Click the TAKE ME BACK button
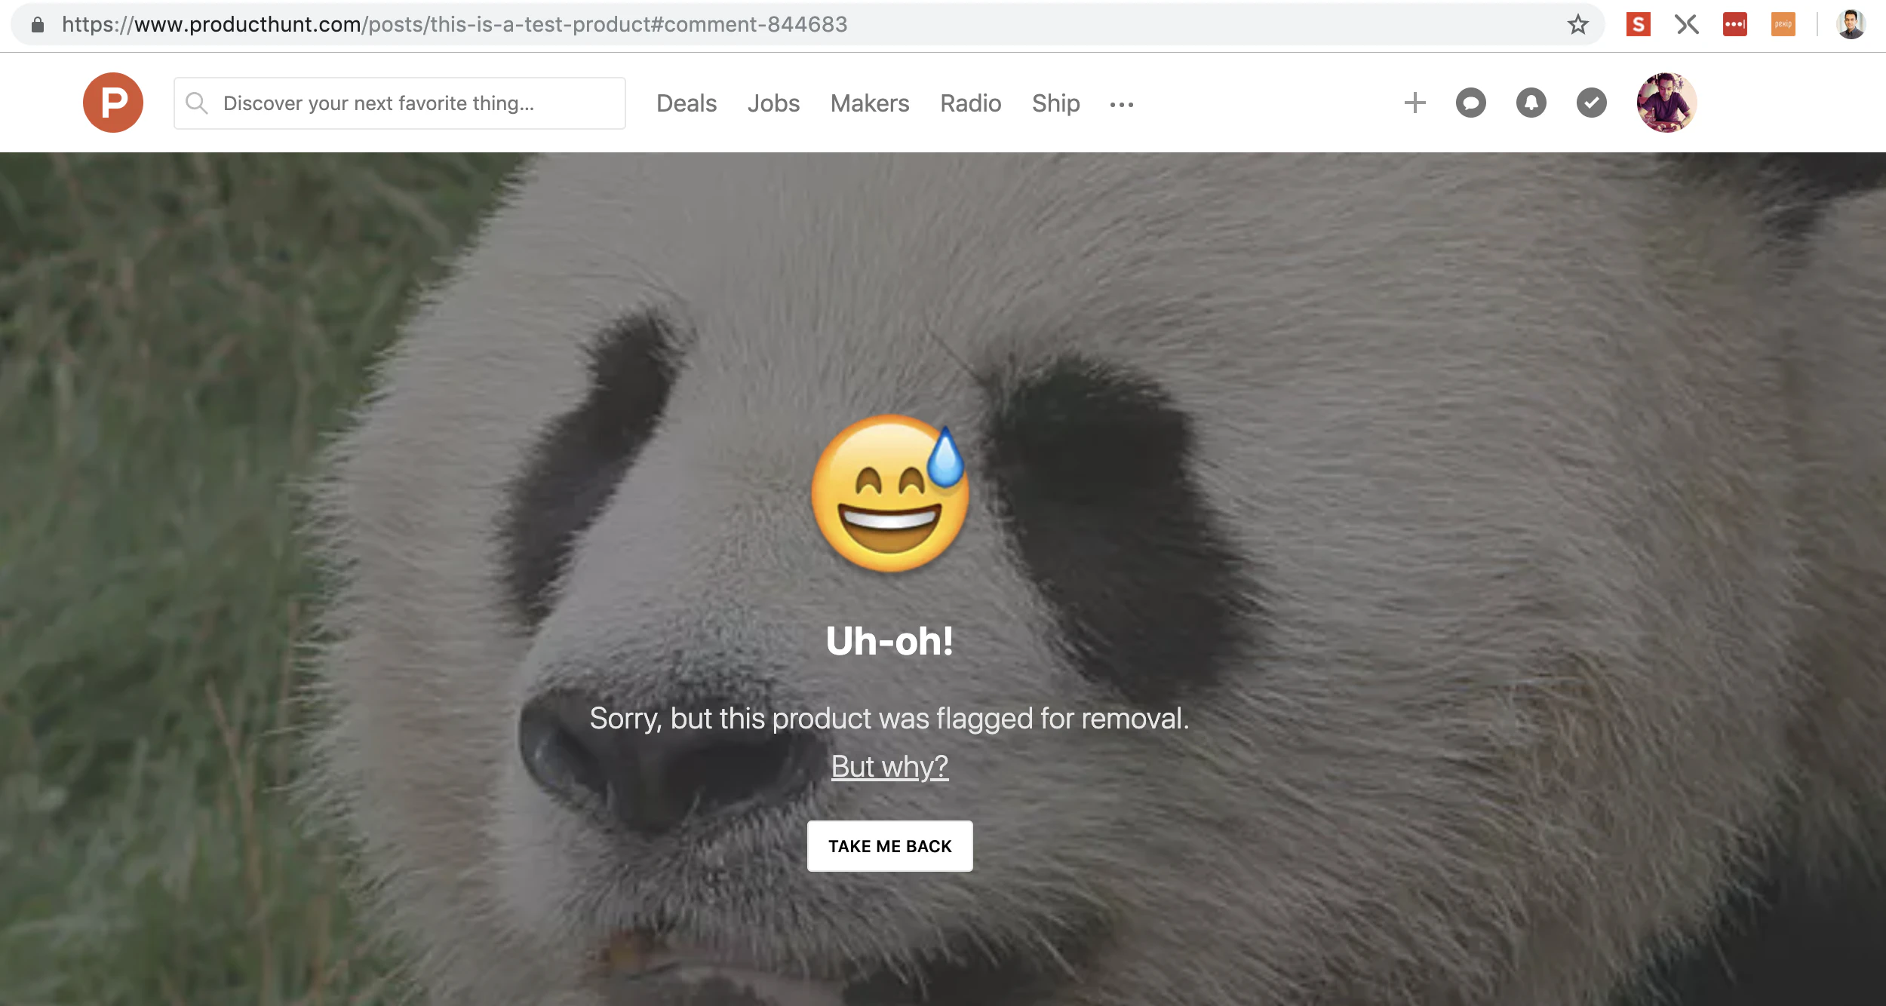This screenshot has height=1006, width=1886. coord(889,846)
